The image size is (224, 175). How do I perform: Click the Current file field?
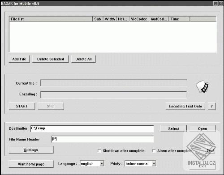point(114,83)
